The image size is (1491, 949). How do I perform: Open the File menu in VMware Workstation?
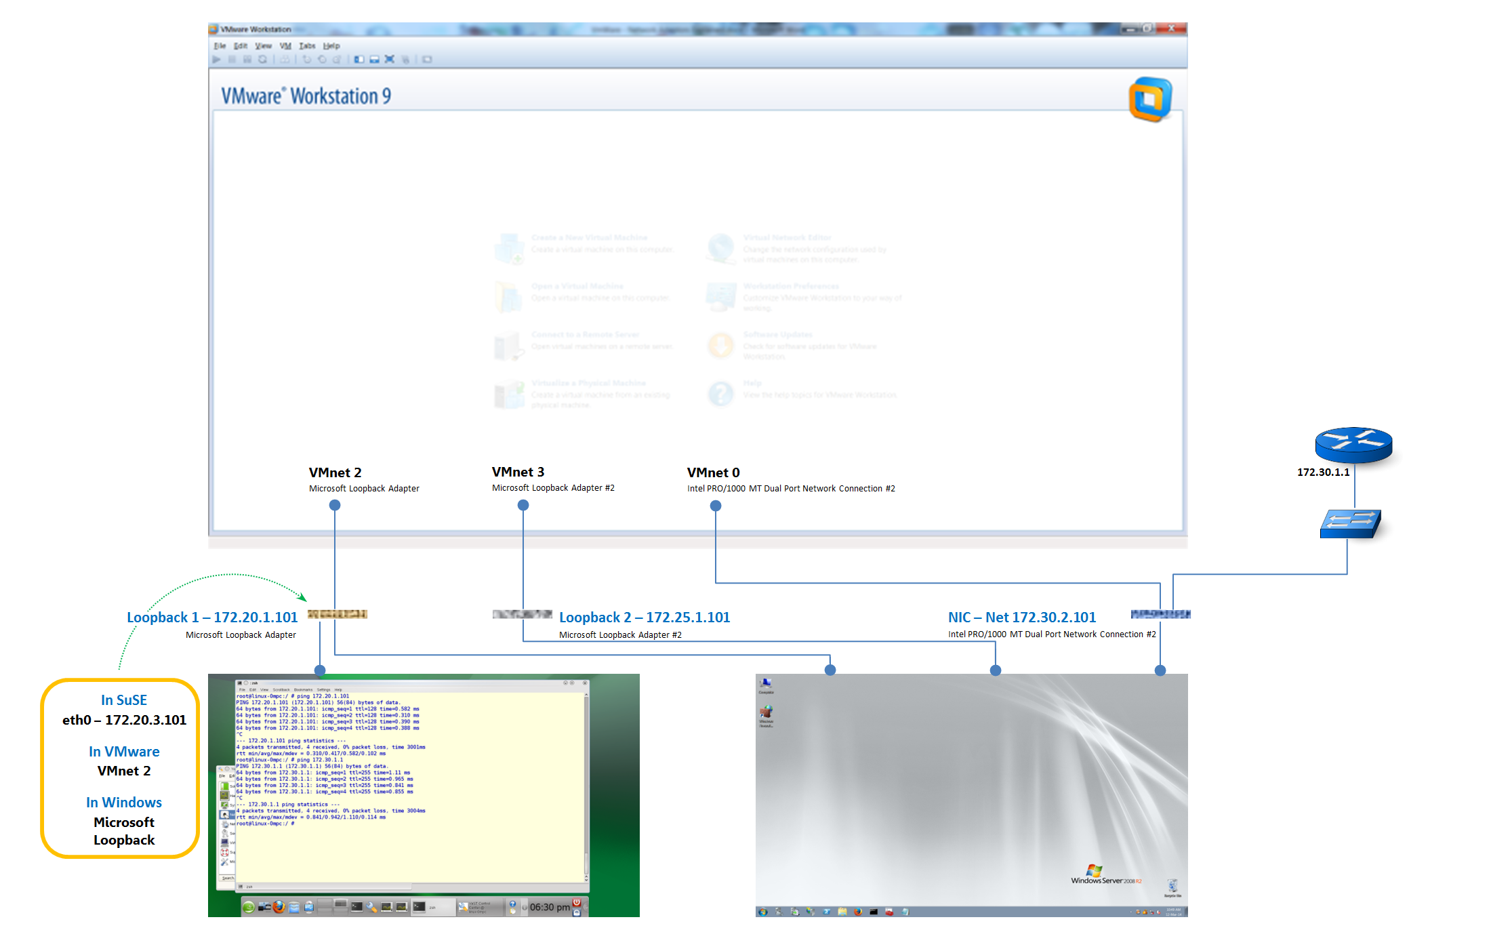click(220, 46)
